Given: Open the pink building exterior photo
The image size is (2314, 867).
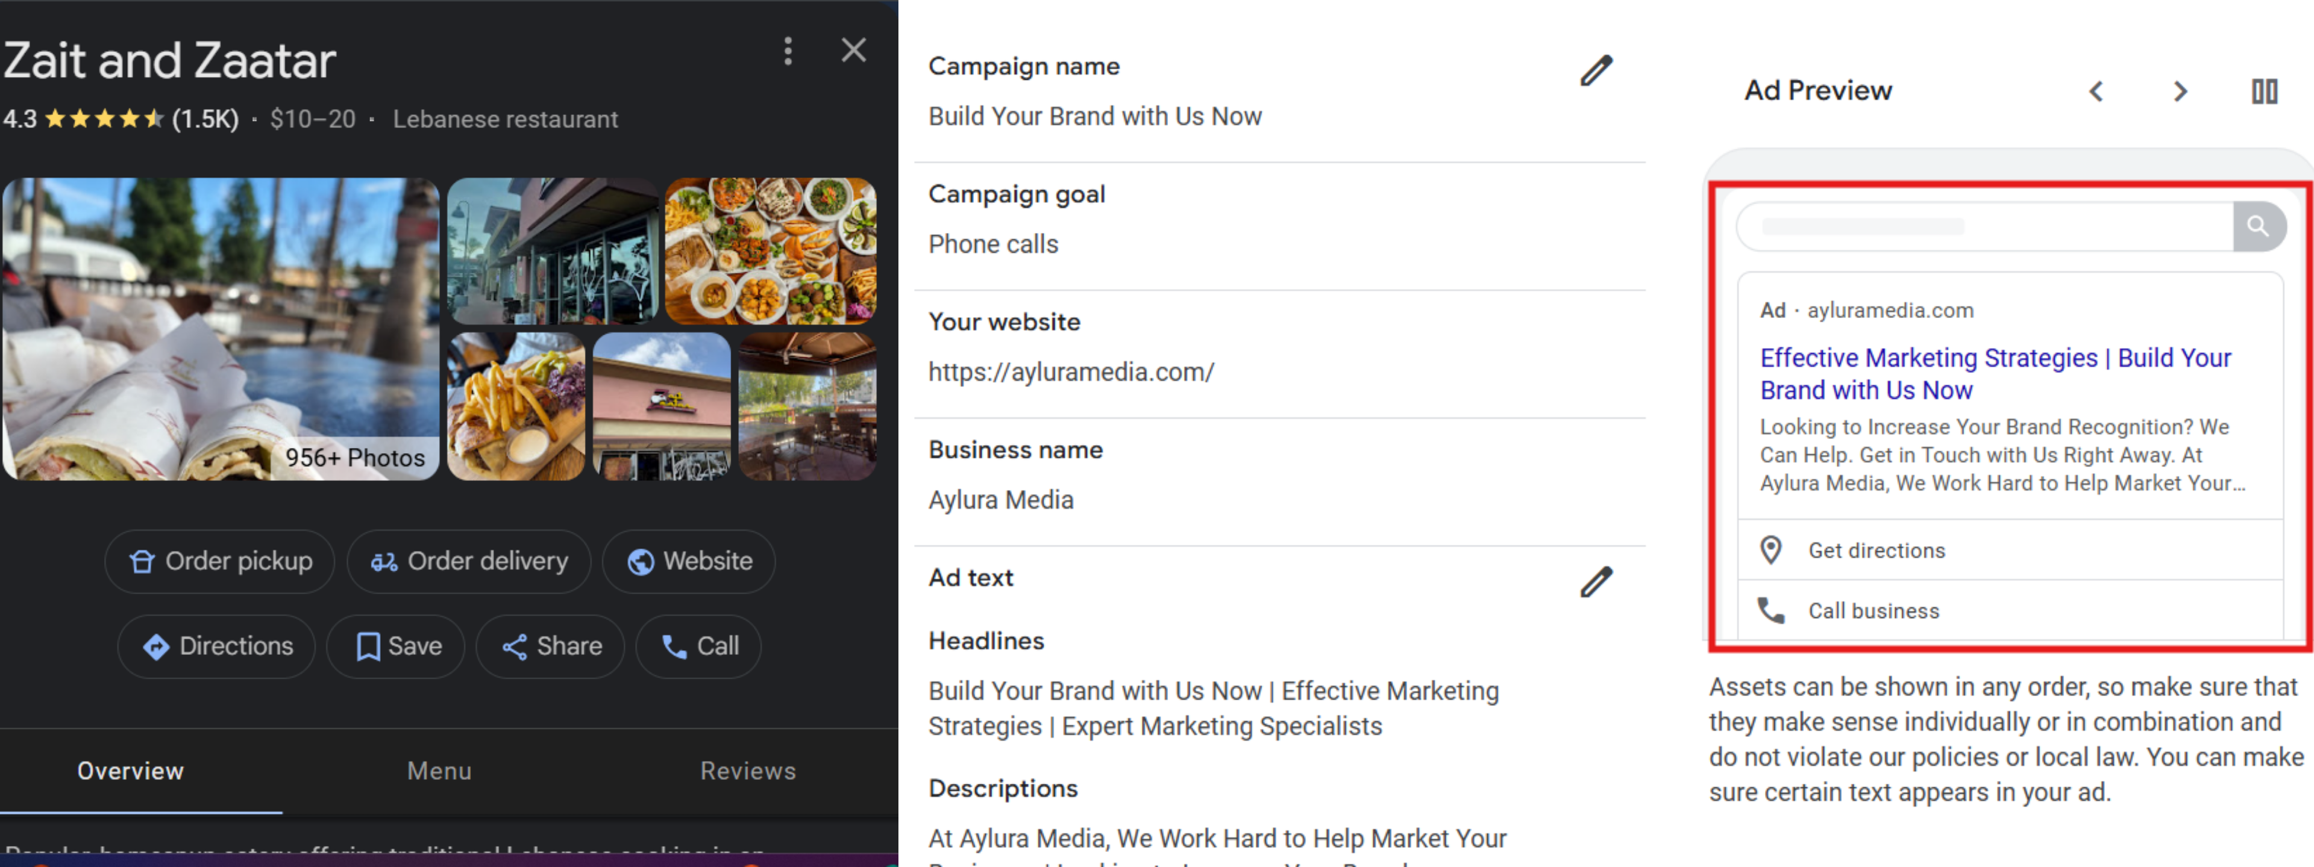Looking at the screenshot, I should click(x=662, y=406).
